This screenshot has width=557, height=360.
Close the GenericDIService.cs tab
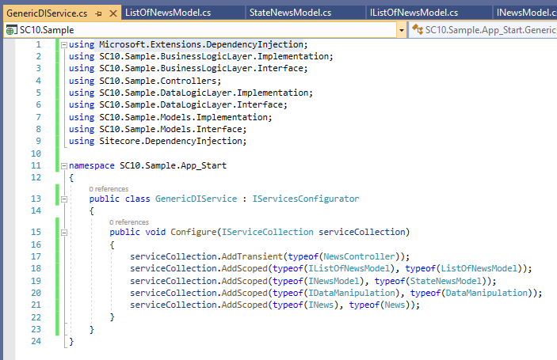tap(113, 13)
